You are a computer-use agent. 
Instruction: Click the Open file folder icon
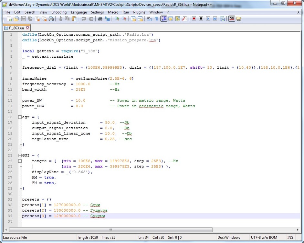[x=16, y=19]
